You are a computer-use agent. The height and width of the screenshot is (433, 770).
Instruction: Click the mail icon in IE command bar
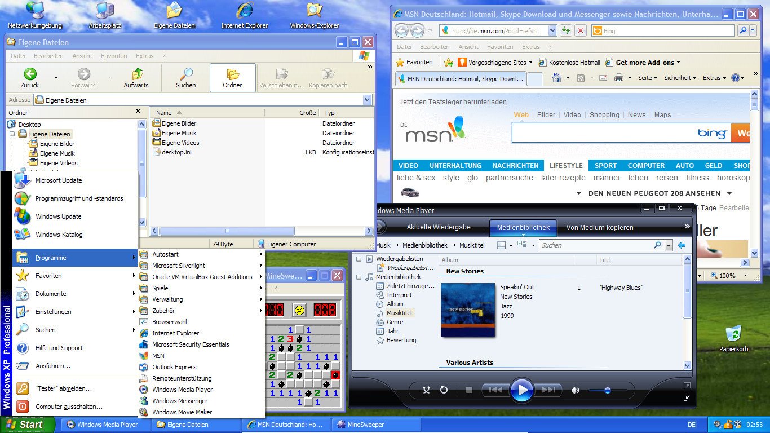[x=603, y=78]
